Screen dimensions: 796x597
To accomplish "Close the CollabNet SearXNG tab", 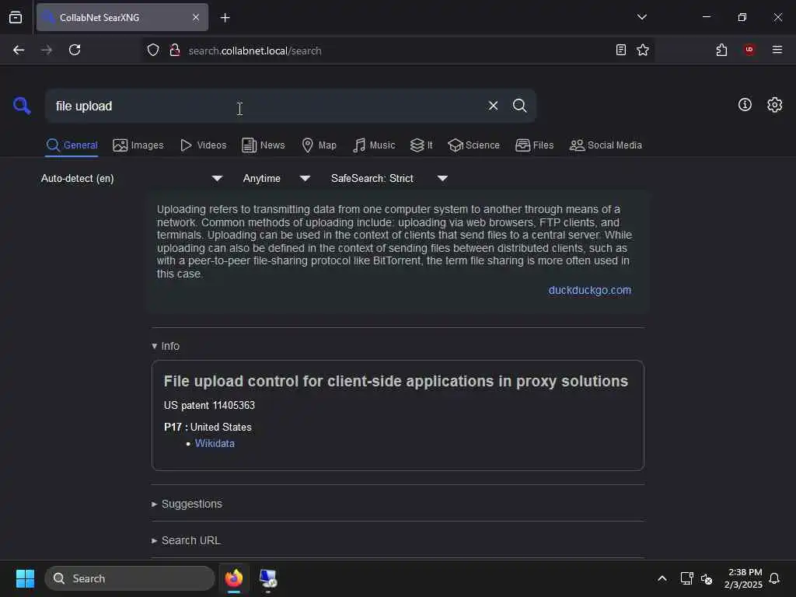I will click(x=196, y=17).
